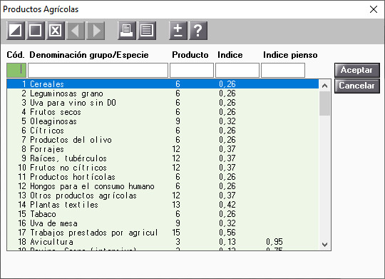
Task: Select Hongos para el consumo humano row
Action: click(x=163, y=186)
